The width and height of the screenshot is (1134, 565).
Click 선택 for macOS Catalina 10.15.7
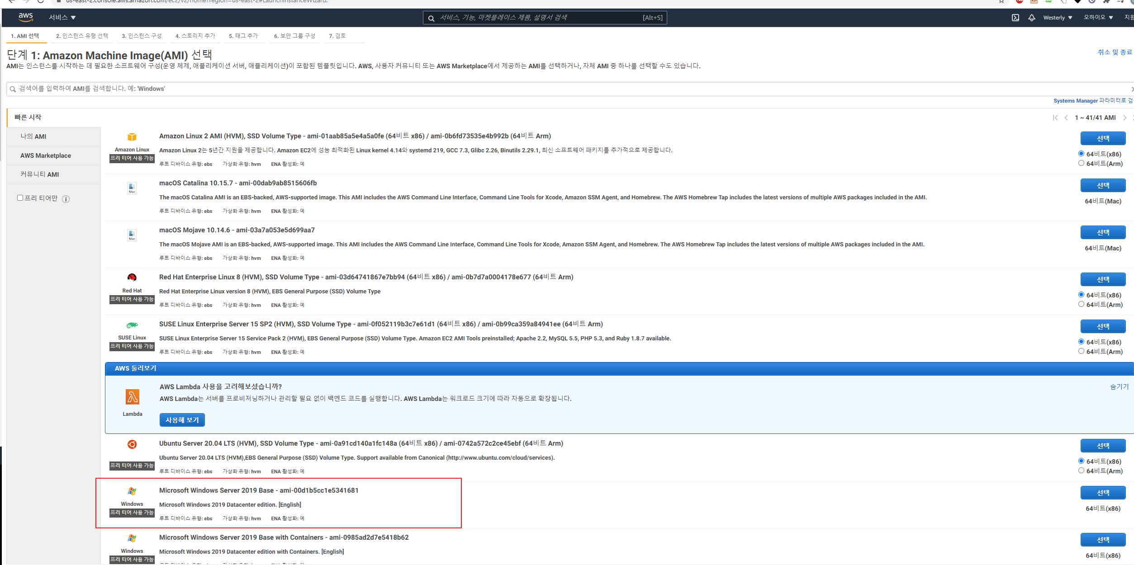(x=1103, y=186)
